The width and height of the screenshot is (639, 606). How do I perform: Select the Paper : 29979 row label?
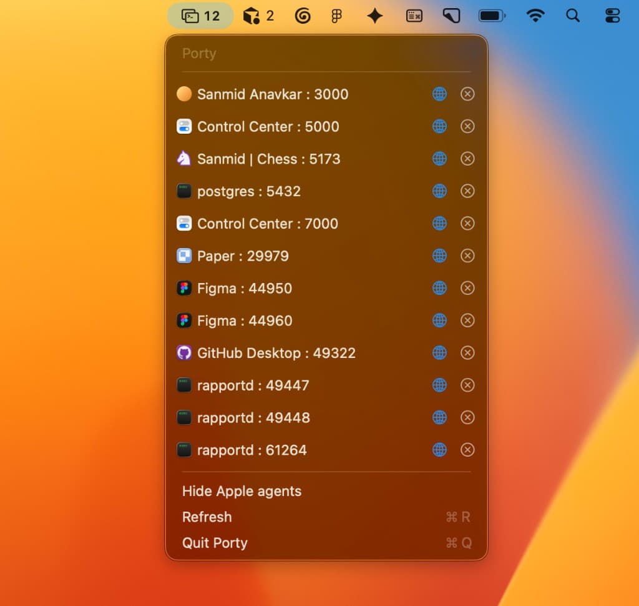[x=243, y=256]
